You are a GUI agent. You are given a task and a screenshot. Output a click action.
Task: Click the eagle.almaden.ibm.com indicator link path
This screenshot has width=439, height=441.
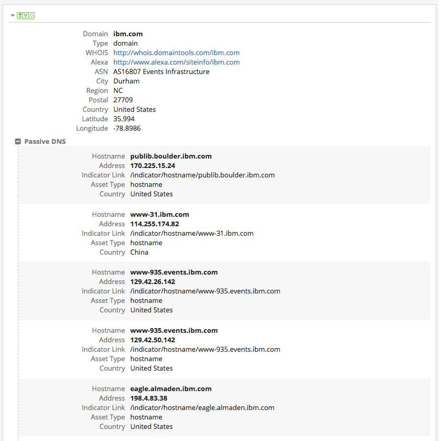tap(202, 407)
